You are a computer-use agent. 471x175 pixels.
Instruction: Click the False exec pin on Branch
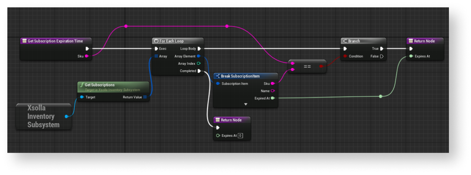click(382, 56)
